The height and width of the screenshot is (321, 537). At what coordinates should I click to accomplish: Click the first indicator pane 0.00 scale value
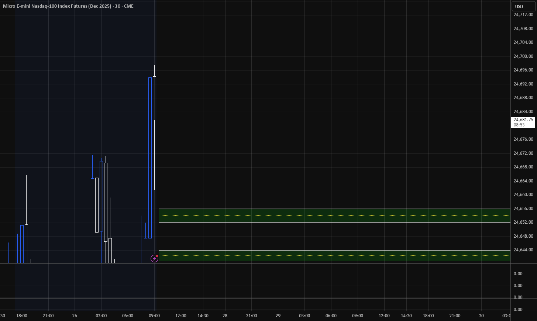tap(518, 274)
